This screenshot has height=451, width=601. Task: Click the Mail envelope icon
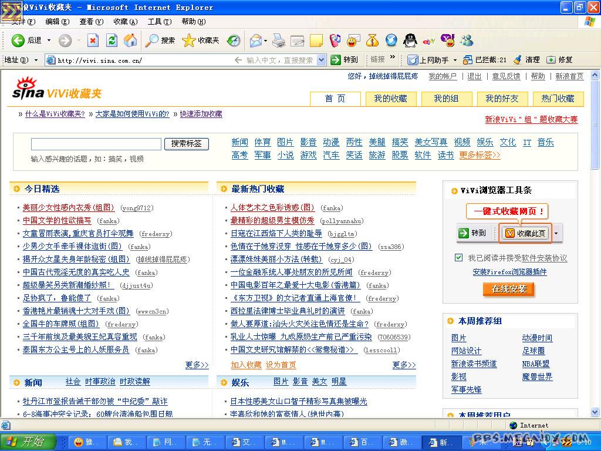point(256,41)
